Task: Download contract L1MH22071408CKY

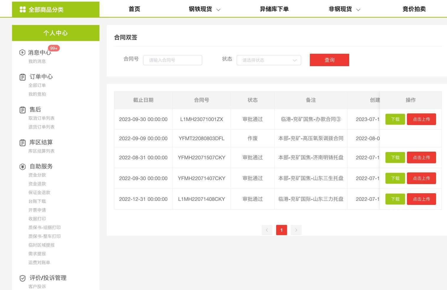Action: pyautogui.click(x=395, y=199)
